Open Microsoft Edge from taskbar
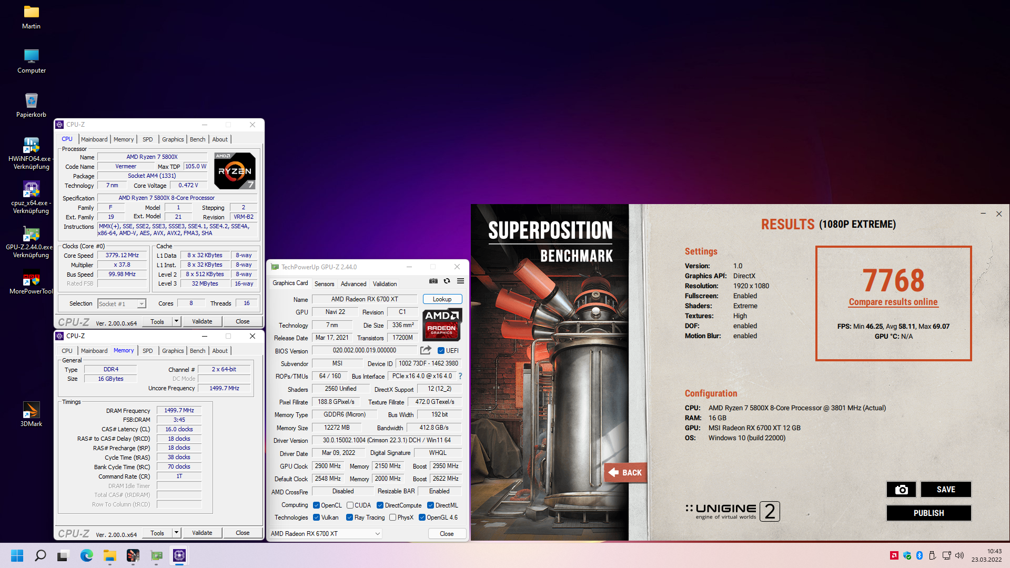 pos(86,555)
